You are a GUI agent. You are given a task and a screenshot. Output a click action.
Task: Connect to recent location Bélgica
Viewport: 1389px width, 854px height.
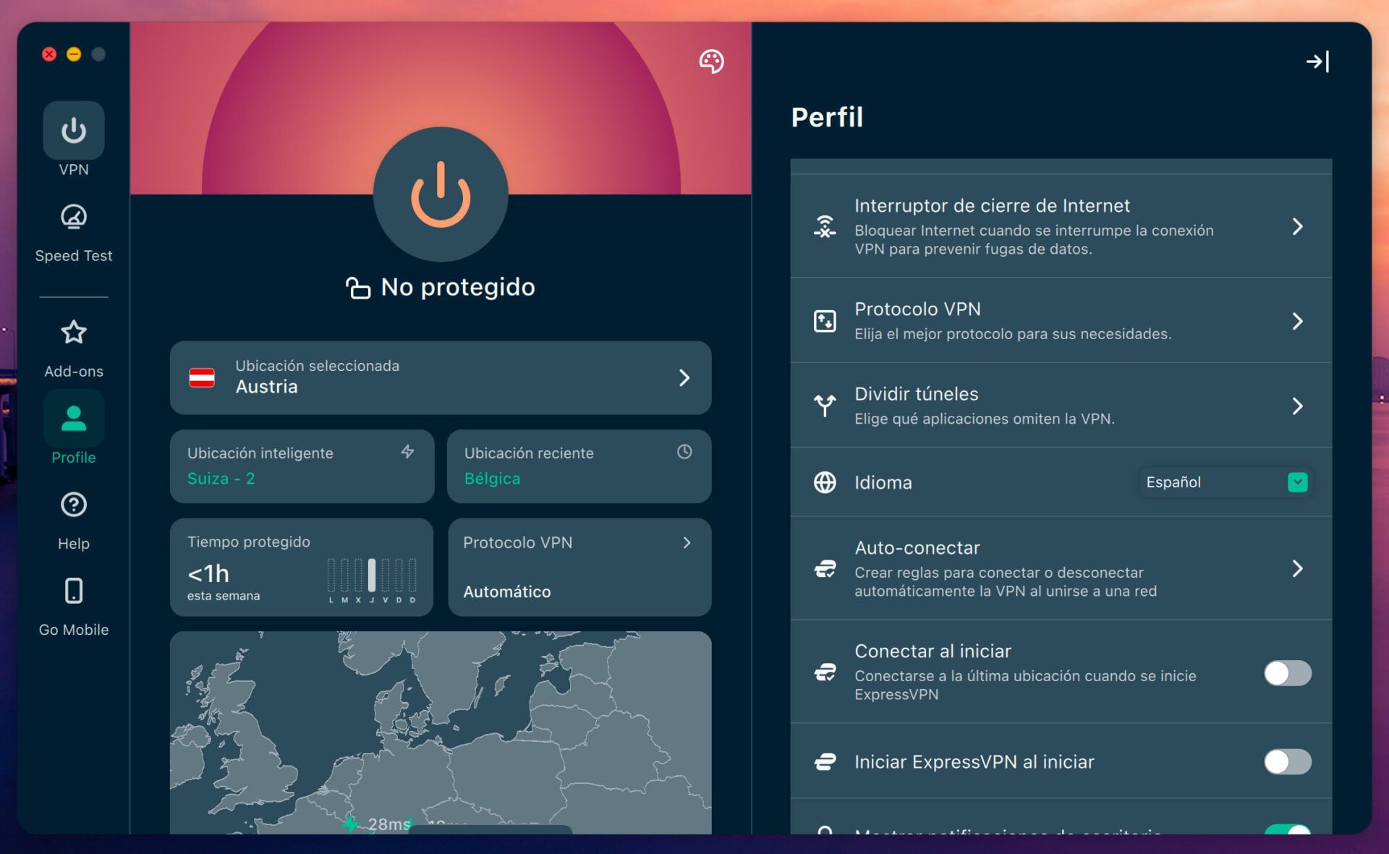tap(579, 466)
